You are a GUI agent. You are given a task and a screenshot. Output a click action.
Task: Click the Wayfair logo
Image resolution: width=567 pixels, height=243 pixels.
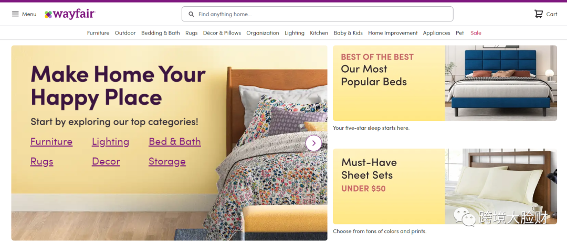70,14
